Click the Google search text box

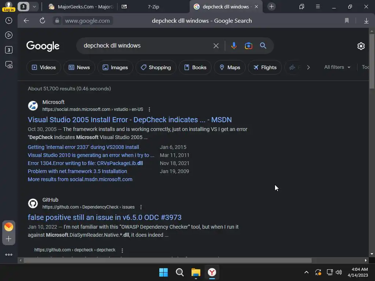pos(146,46)
